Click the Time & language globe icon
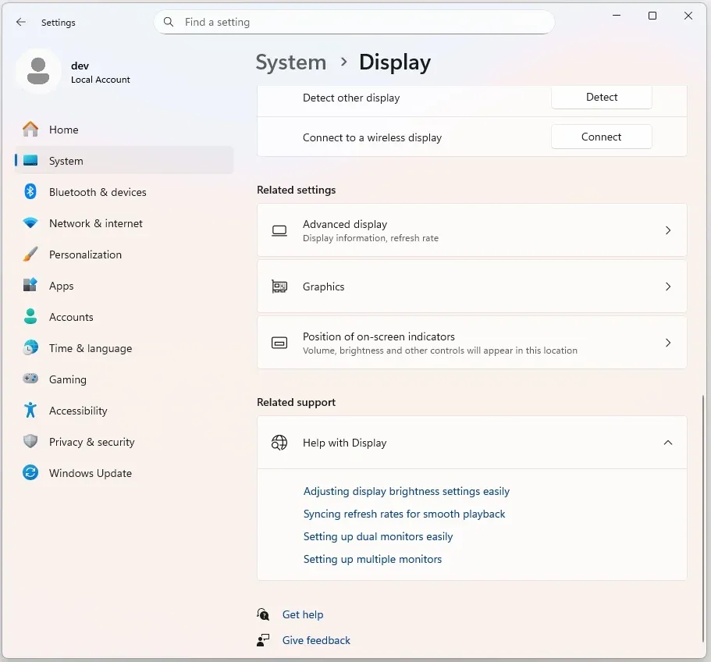Viewport: 711px width, 662px height. (30, 348)
